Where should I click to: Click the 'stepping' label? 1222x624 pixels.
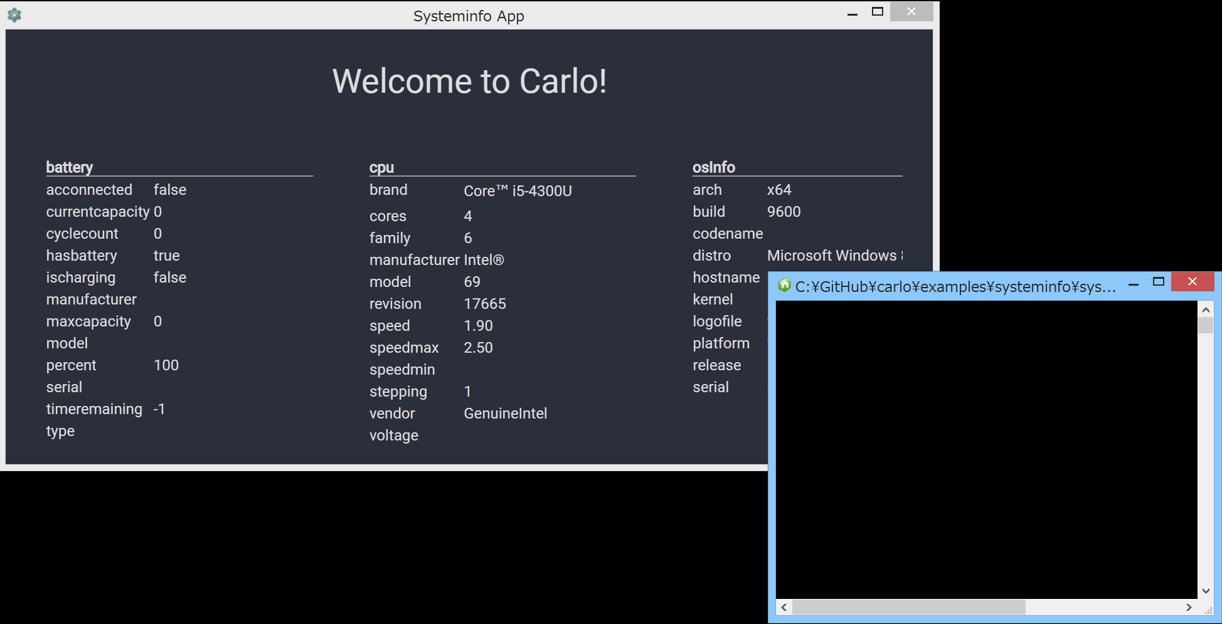398,392
